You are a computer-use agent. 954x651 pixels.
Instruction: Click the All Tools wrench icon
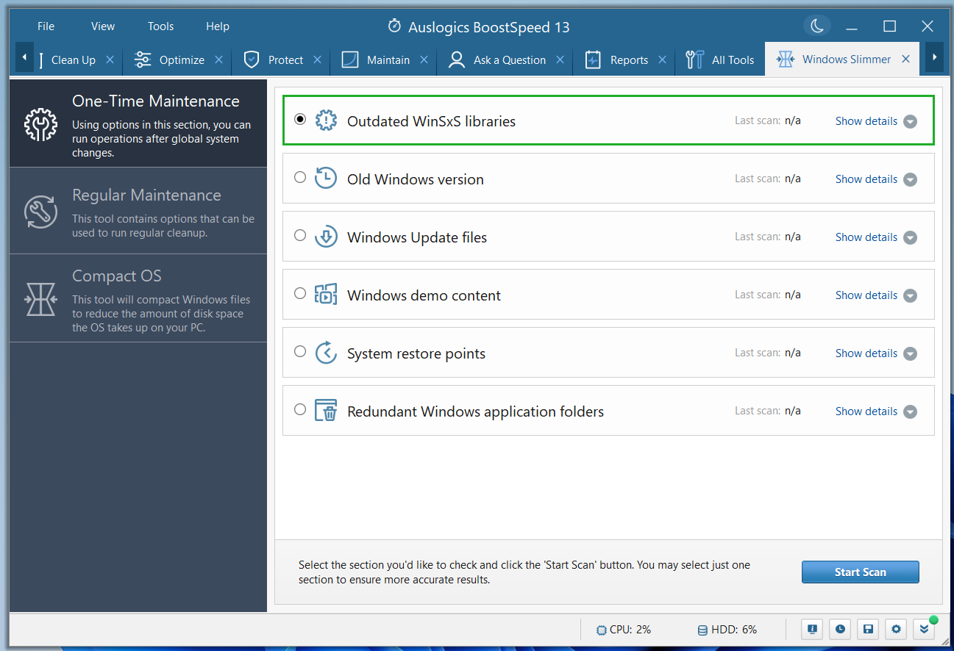point(694,60)
